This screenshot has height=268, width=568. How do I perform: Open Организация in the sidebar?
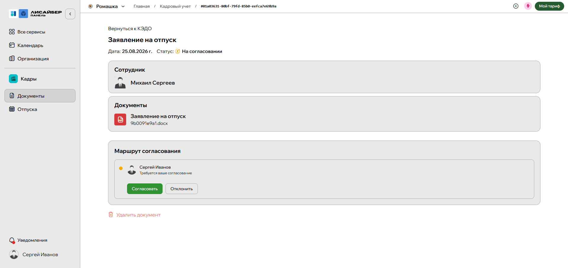(x=29, y=59)
